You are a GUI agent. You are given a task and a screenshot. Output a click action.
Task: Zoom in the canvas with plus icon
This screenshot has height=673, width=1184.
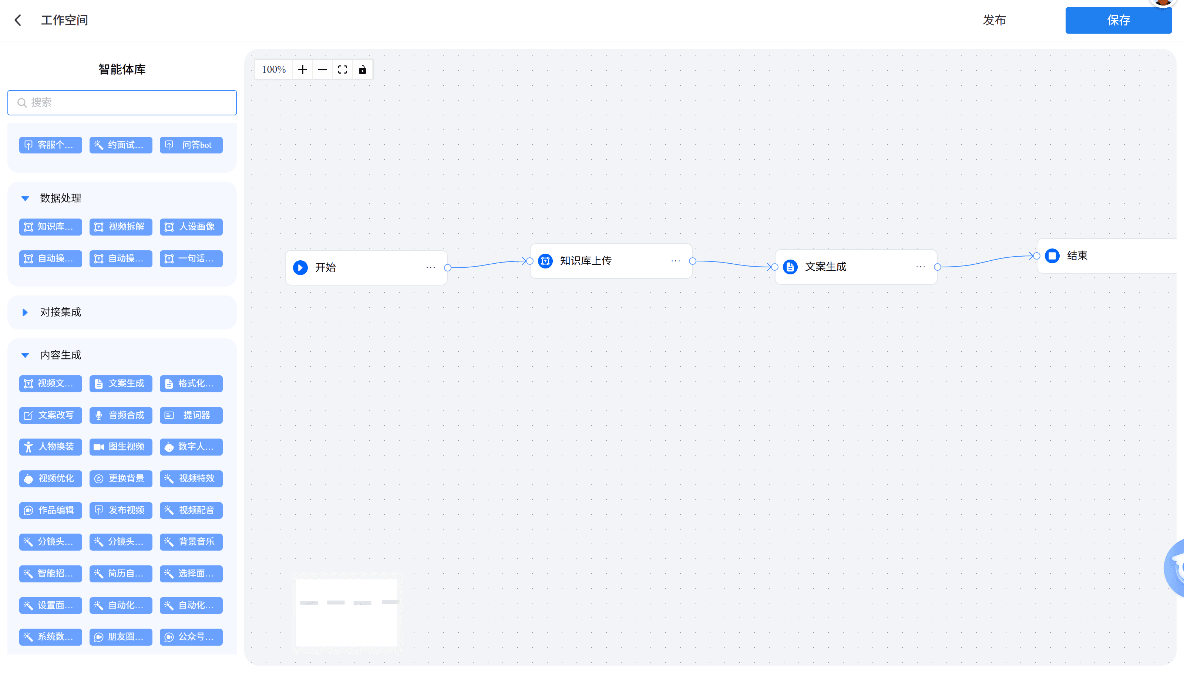pos(303,70)
